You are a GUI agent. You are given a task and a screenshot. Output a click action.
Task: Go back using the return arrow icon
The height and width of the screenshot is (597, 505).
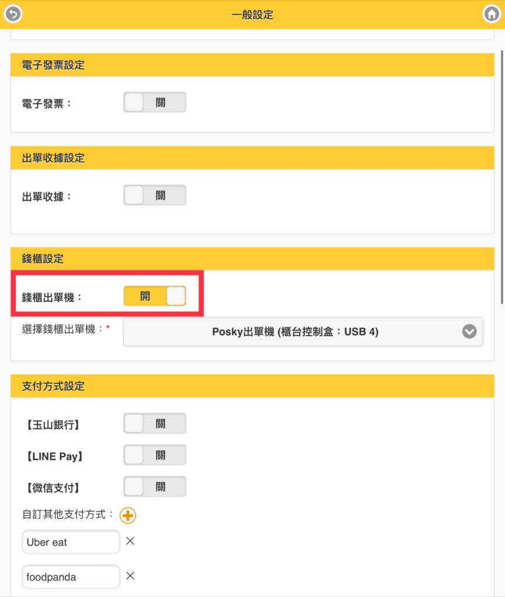13,14
